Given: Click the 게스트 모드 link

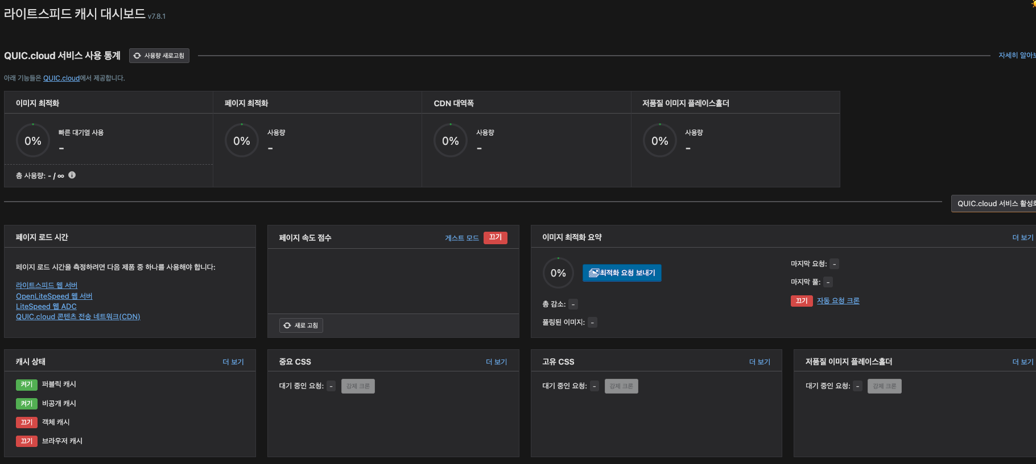Looking at the screenshot, I should click(x=462, y=238).
